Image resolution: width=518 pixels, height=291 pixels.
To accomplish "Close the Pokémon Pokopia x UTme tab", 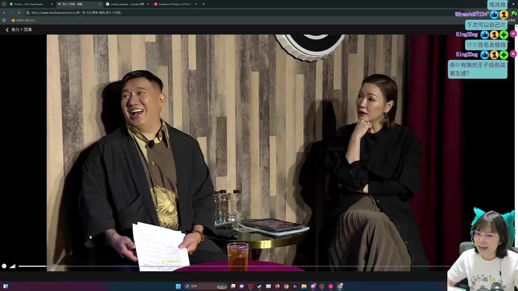I will point(196,4).
